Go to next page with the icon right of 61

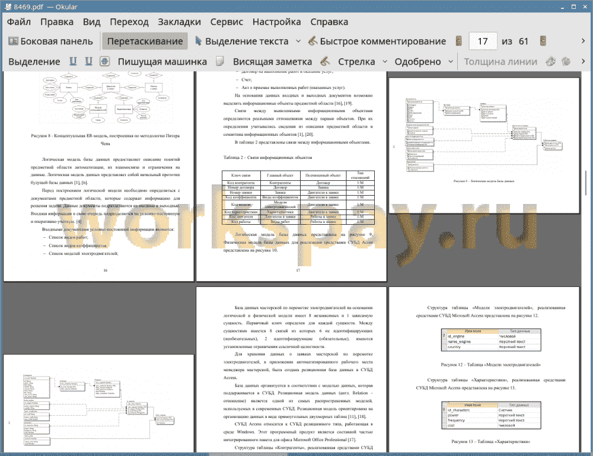(x=543, y=41)
